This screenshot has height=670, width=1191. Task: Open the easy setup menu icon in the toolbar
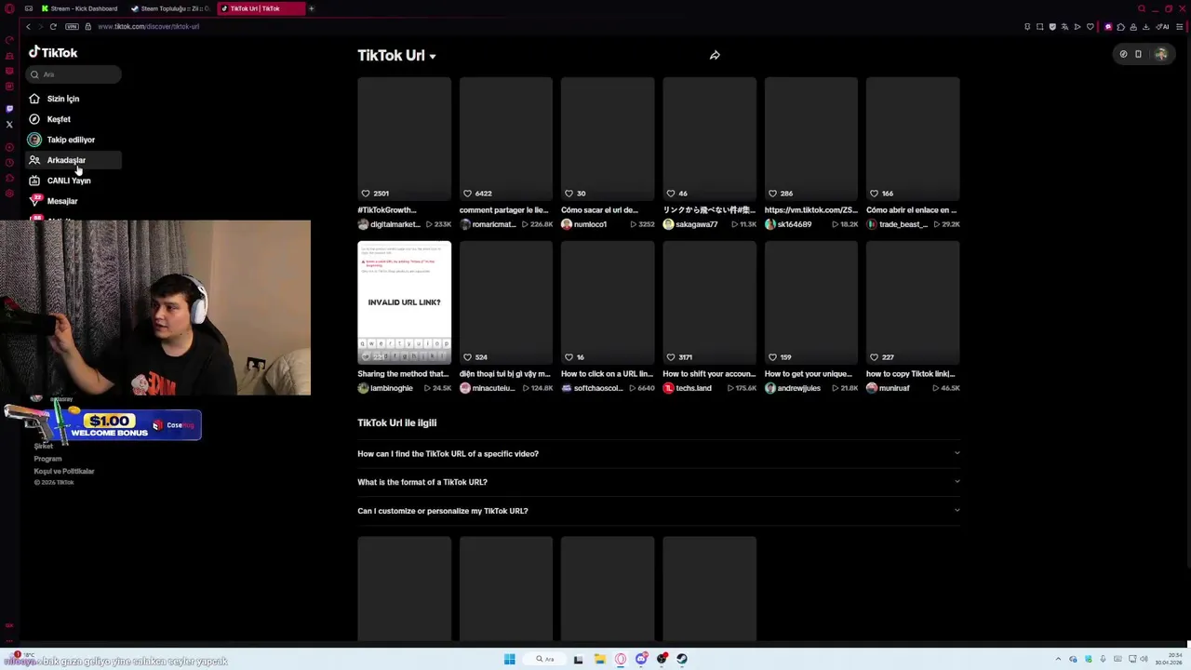point(1180,27)
